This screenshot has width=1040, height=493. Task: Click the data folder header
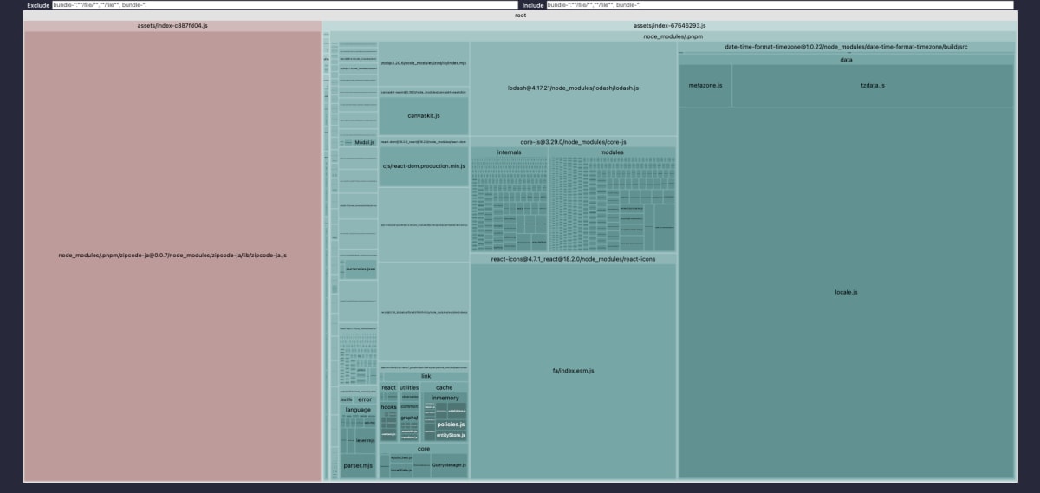846,60
